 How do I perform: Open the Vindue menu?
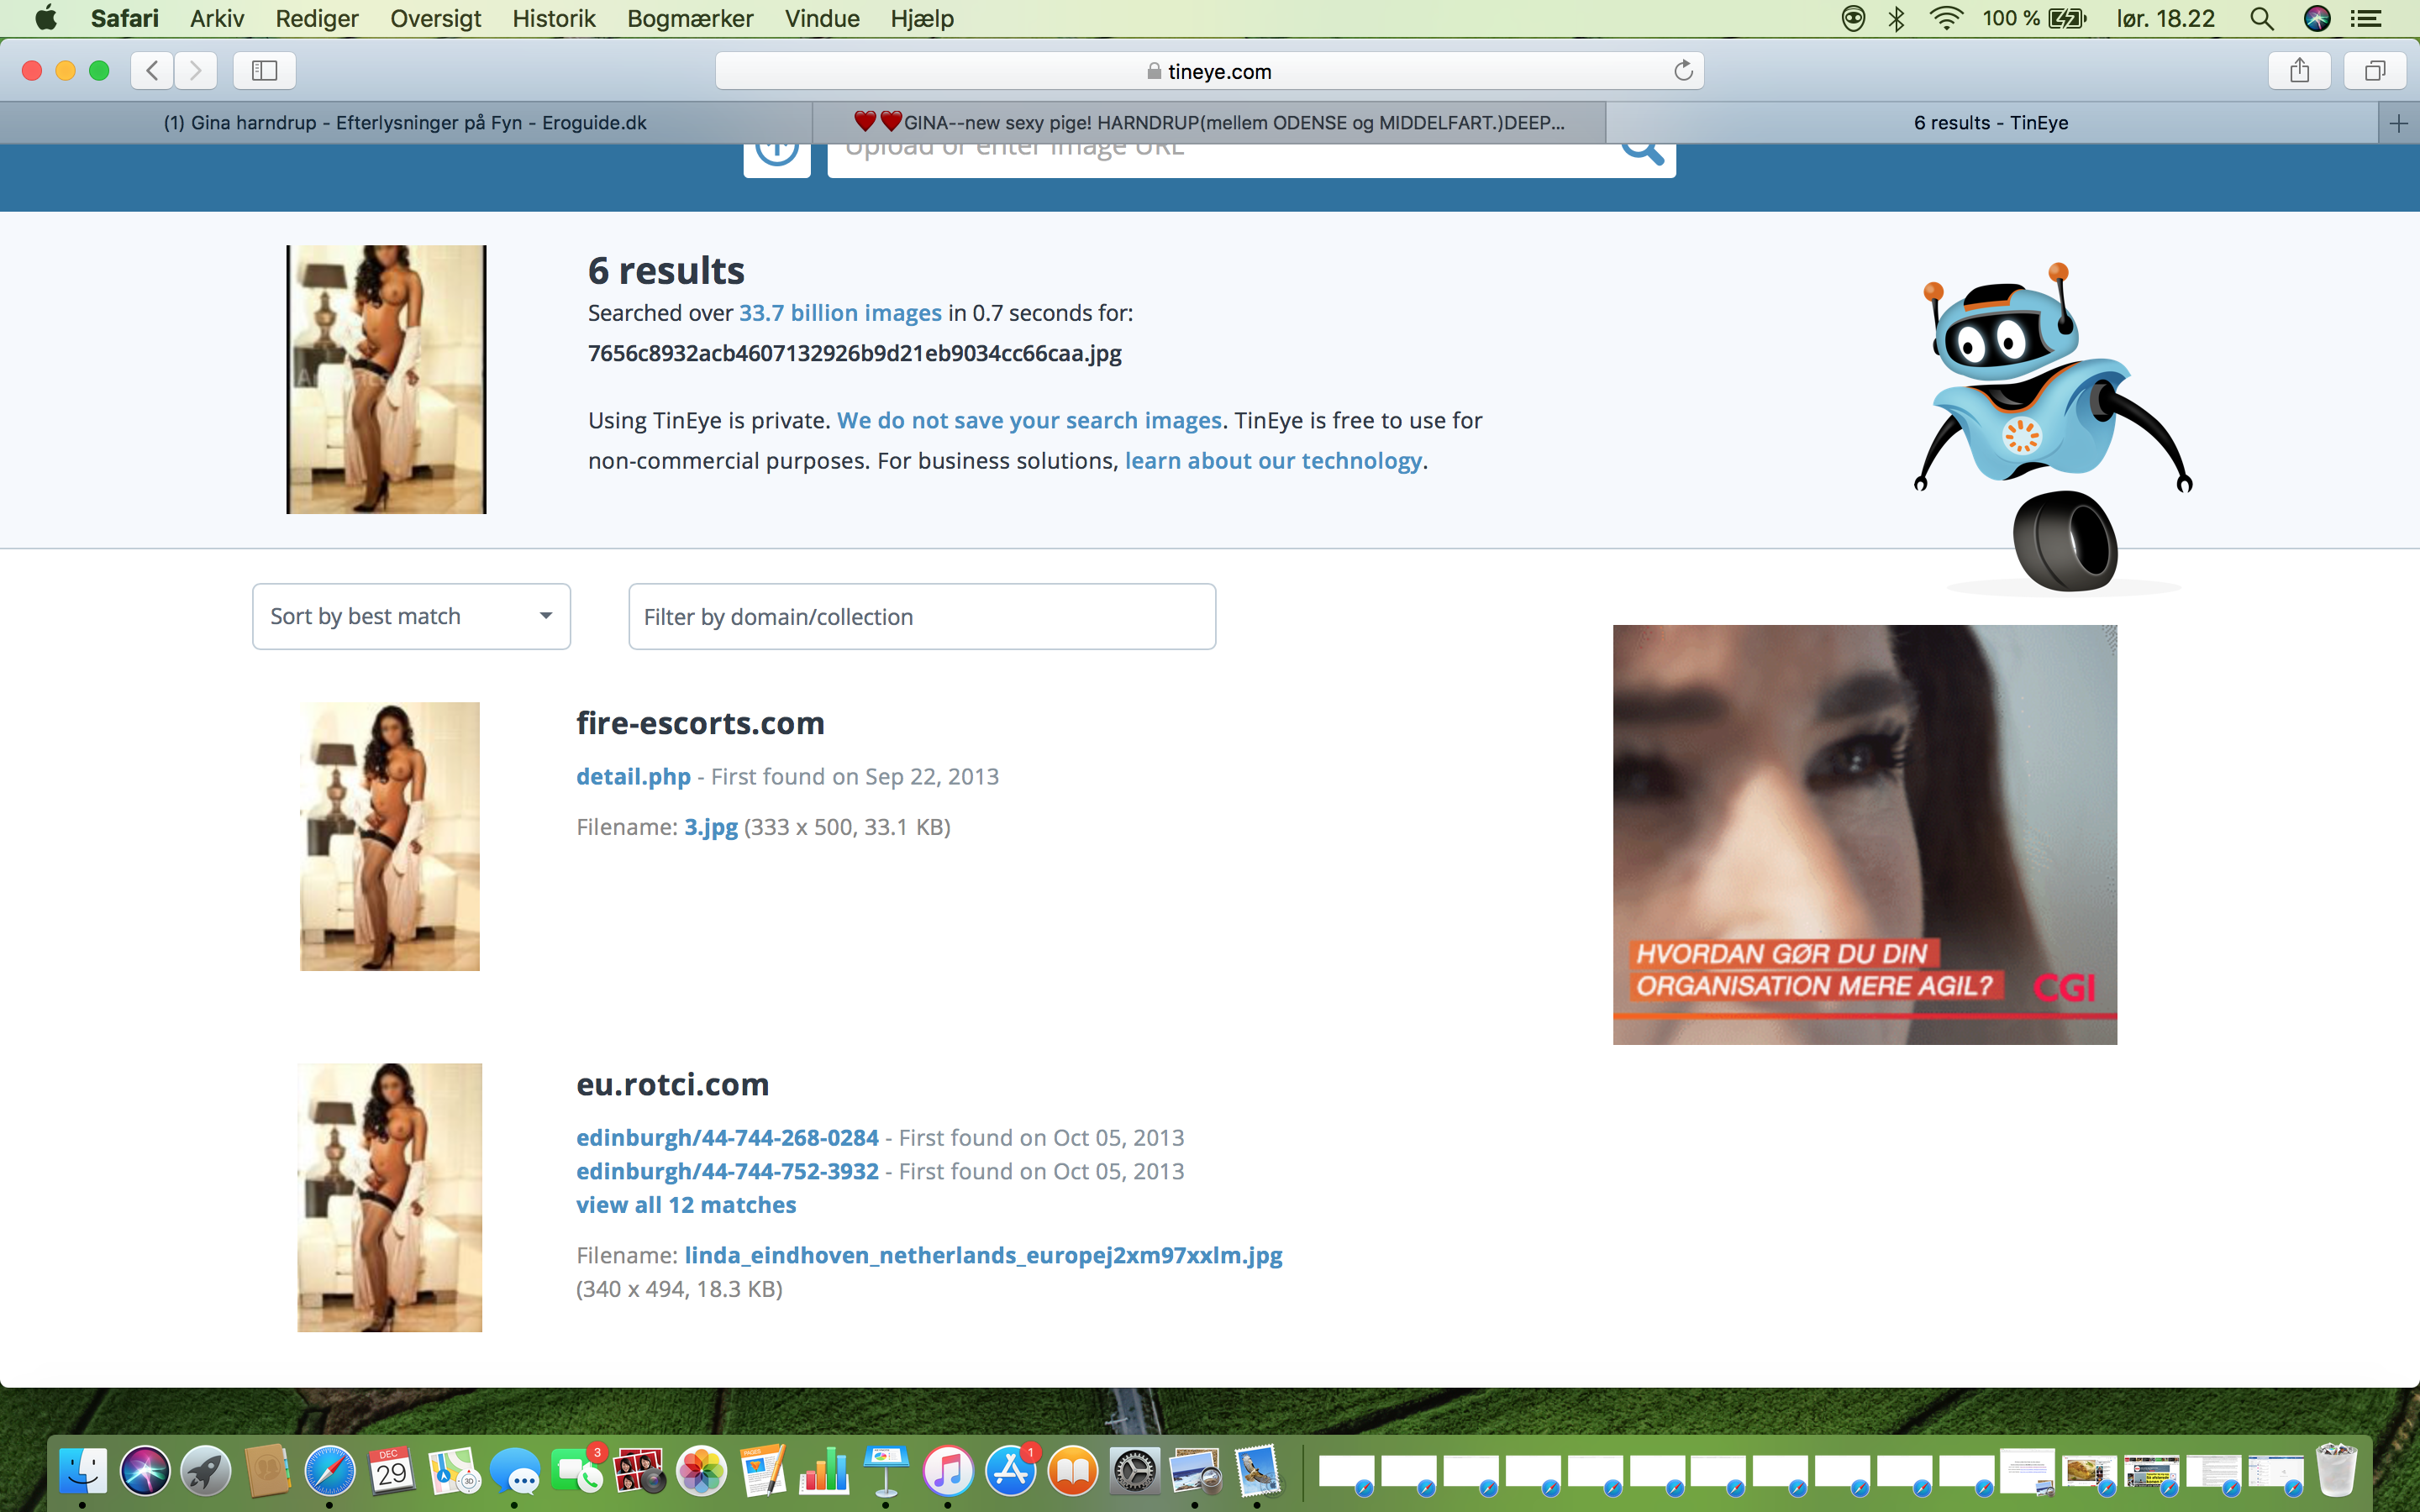point(822,18)
